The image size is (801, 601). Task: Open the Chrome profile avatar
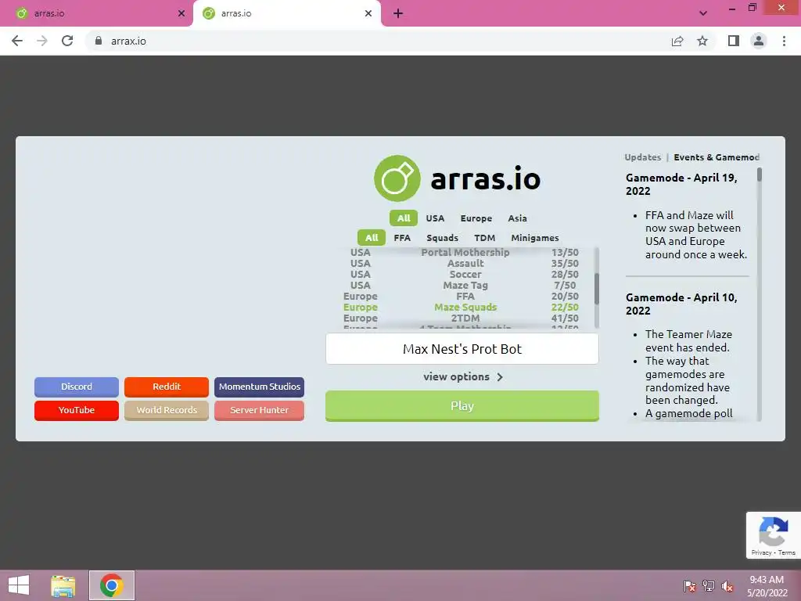click(x=759, y=41)
